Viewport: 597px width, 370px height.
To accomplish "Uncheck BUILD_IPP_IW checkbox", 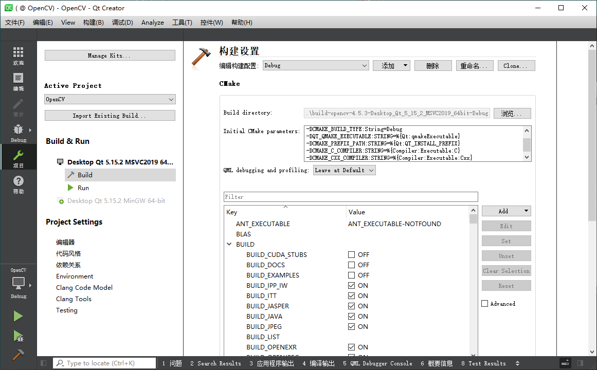I will [351, 286].
